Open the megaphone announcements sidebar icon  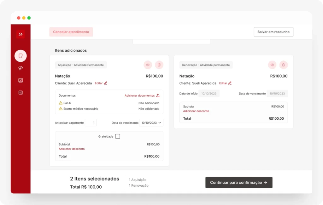click(x=21, y=68)
